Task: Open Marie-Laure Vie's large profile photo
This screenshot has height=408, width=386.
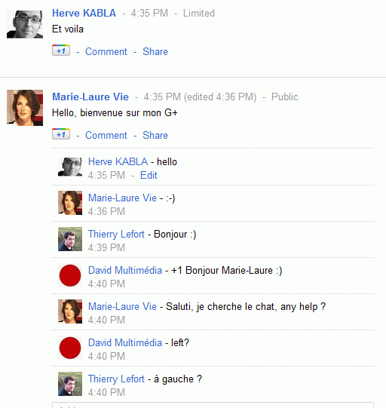Action: [x=25, y=108]
